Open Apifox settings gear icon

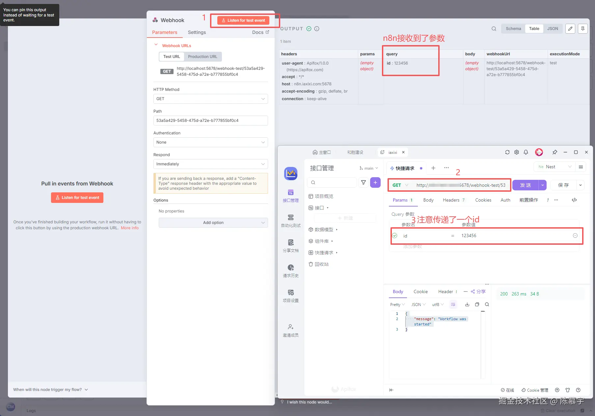[x=517, y=152]
